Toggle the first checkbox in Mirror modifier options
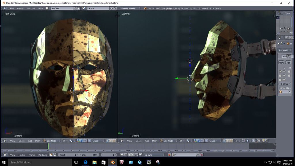Image resolution: width=295 pixels, height=166 pixels. 280,71
